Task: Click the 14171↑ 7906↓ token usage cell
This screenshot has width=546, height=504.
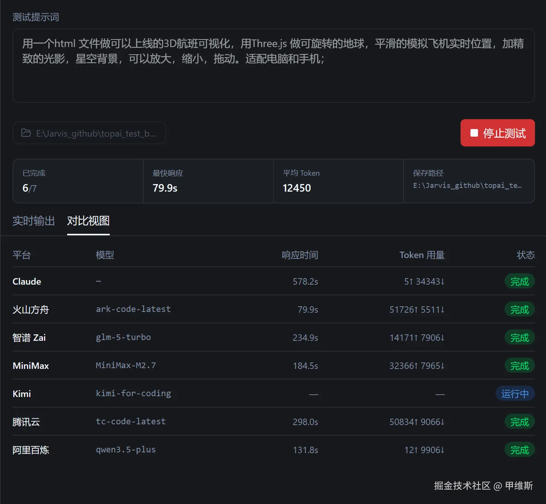Action: 417,338
